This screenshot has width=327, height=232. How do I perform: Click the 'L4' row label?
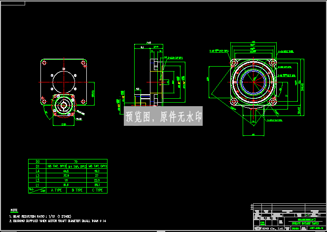coord(37,171)
